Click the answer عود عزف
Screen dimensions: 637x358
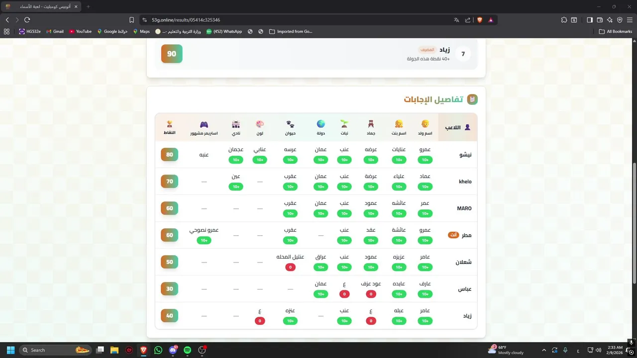[371, 284]
